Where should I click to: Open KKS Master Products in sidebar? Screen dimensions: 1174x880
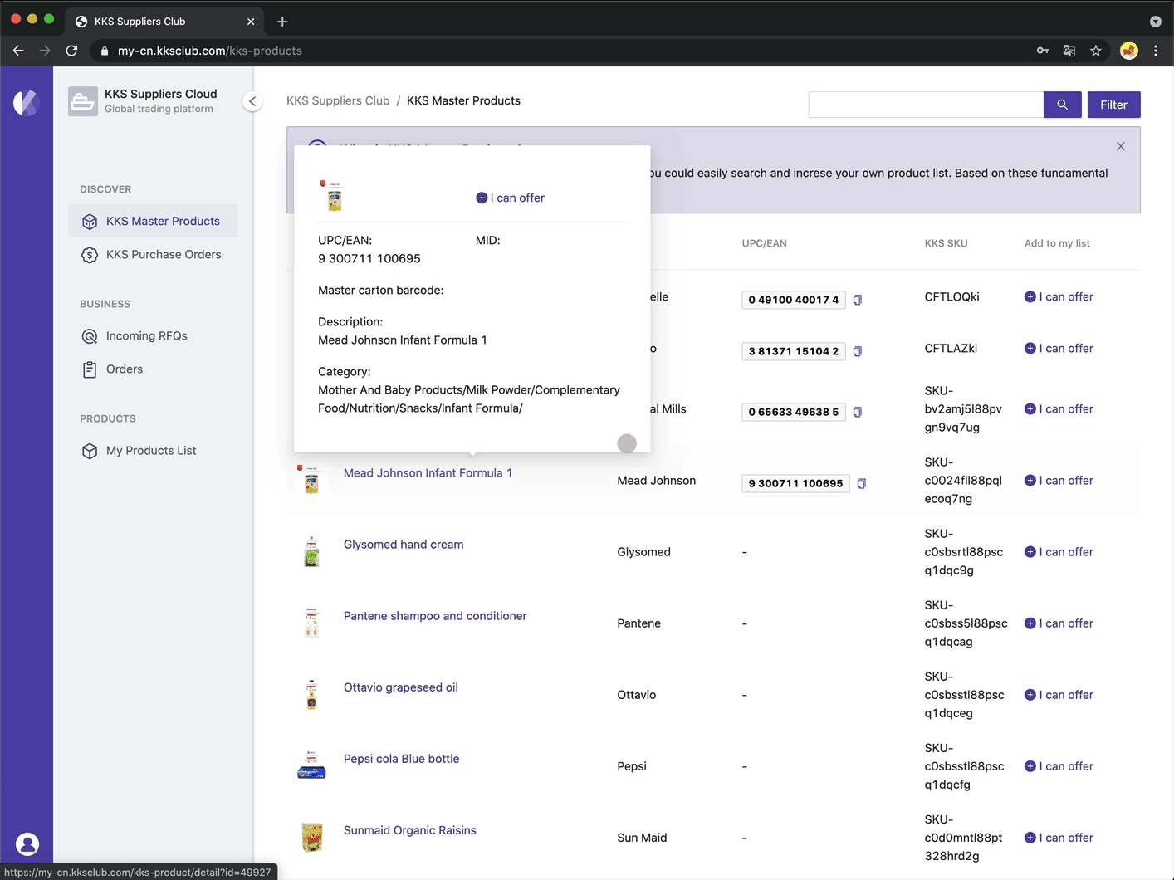pyautogui.click(x=153, y=221)
